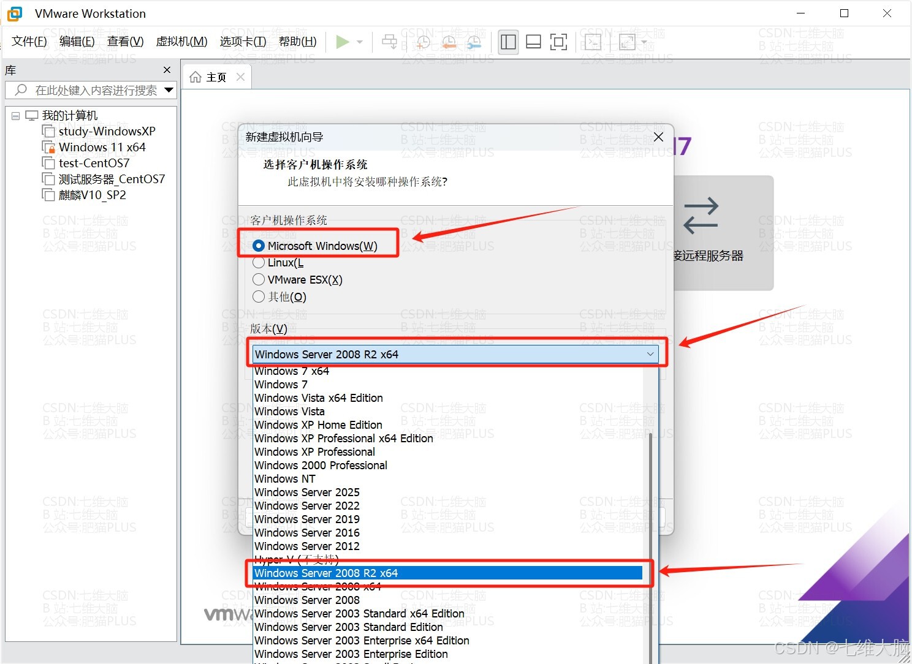Select 我的计算机 in library tree
The width and height of the screenshot is (912, 664).
70,115
